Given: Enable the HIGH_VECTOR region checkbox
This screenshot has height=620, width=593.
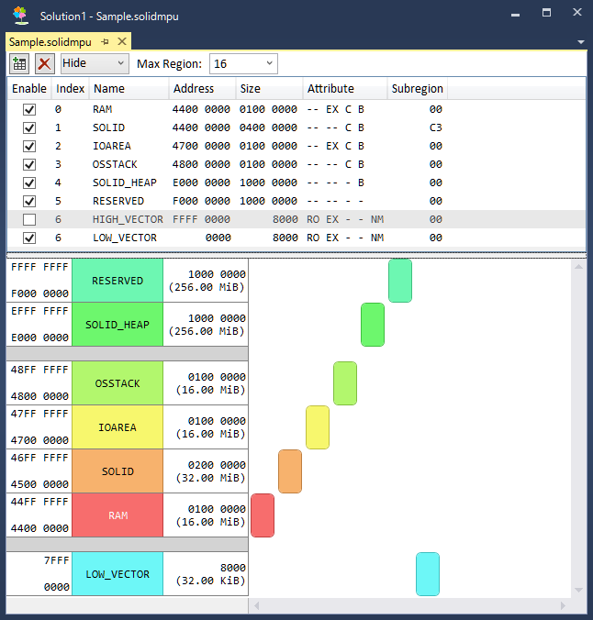Looking at the screenshot, I should tap(29, 219).
